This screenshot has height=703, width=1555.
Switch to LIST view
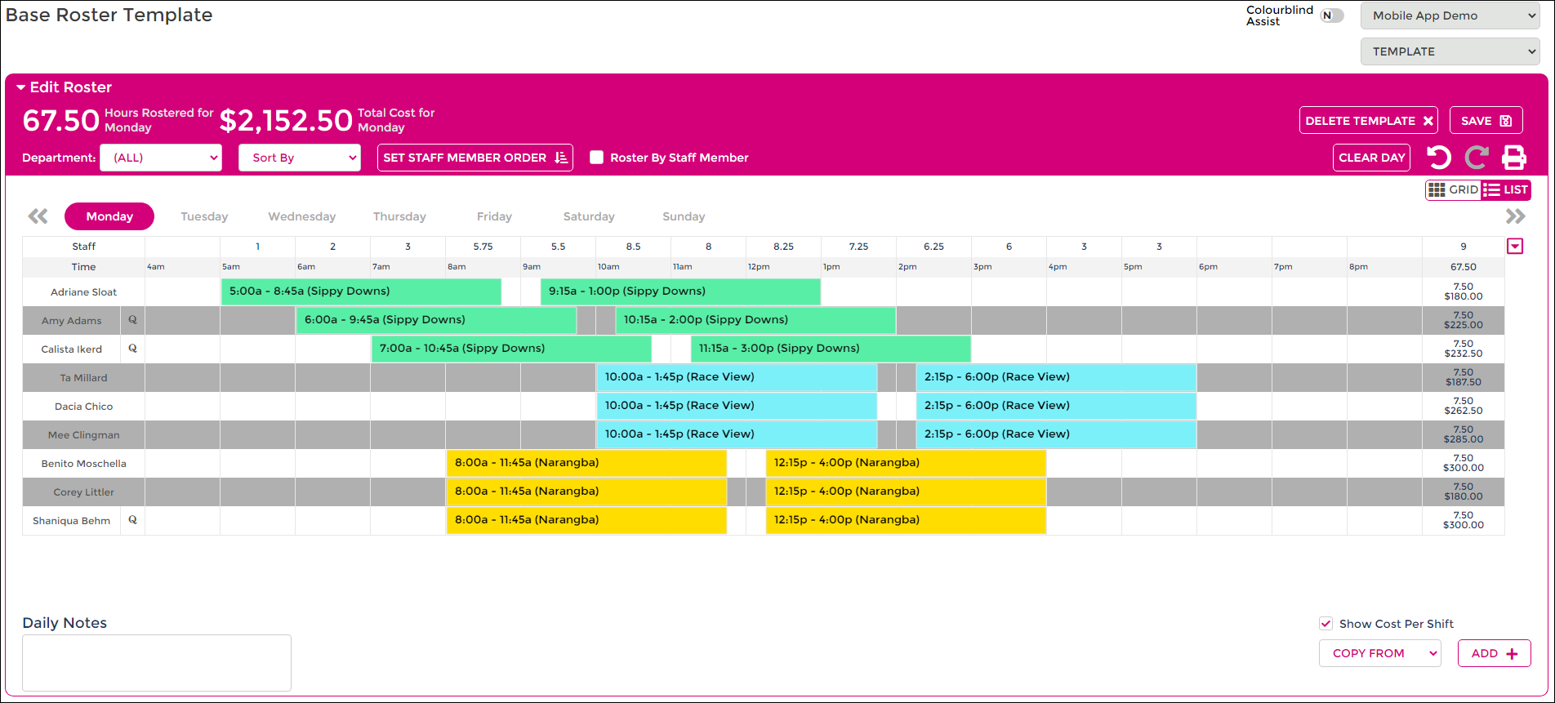1505,189
